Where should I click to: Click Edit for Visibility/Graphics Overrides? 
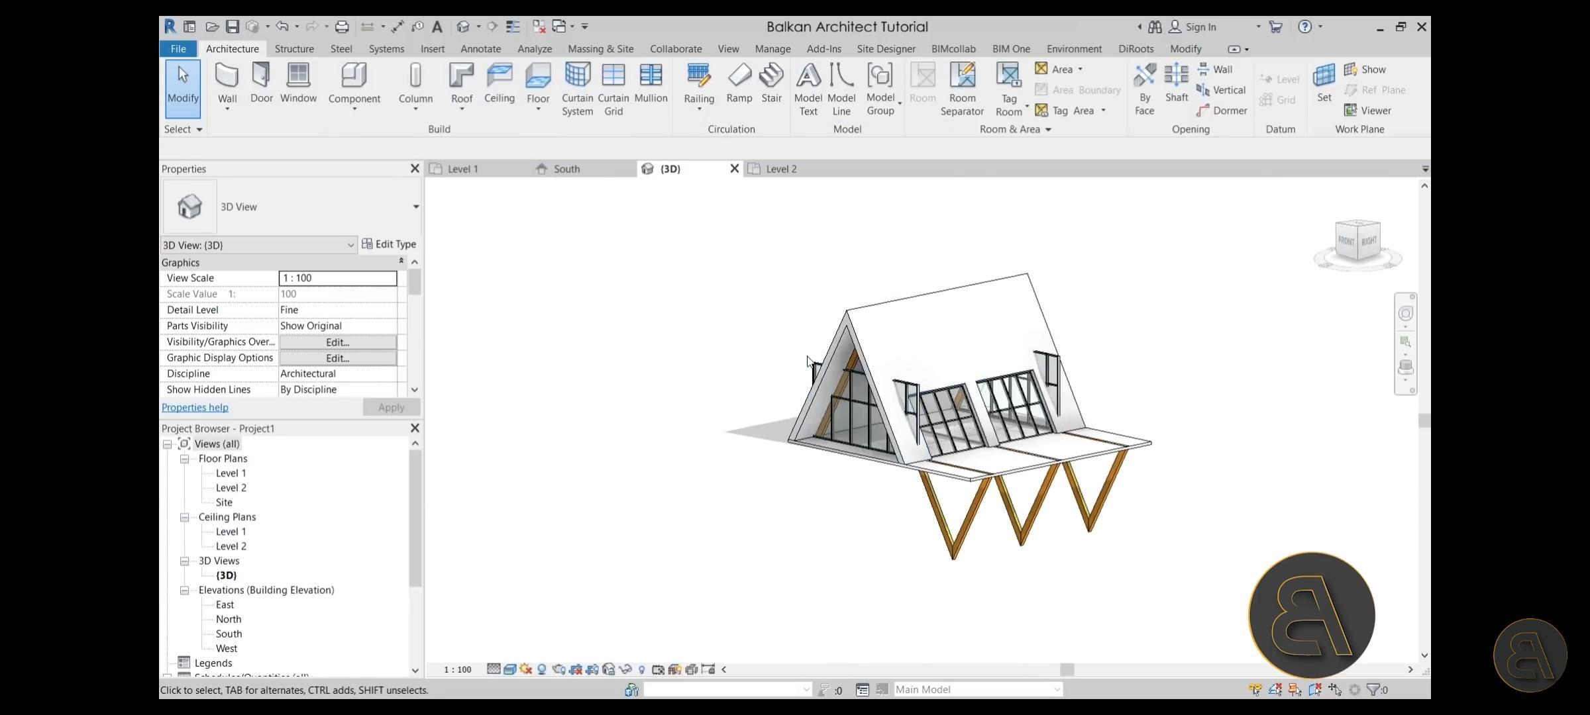coord(337,342)
